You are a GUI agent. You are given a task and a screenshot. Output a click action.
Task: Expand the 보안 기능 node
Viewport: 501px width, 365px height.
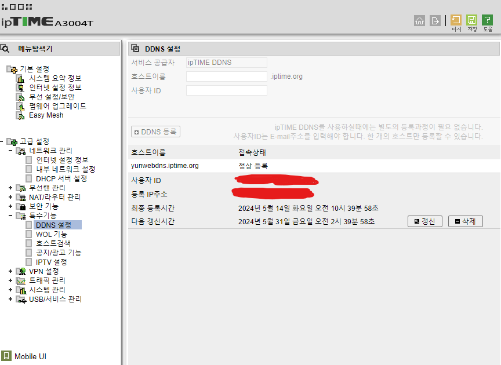pos(10,206)
